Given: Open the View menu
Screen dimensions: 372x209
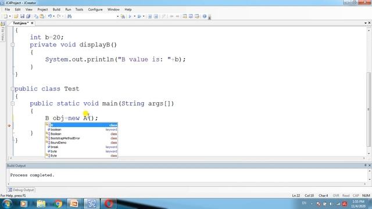Looking at the screenshot, I should (x=28, y=9).
